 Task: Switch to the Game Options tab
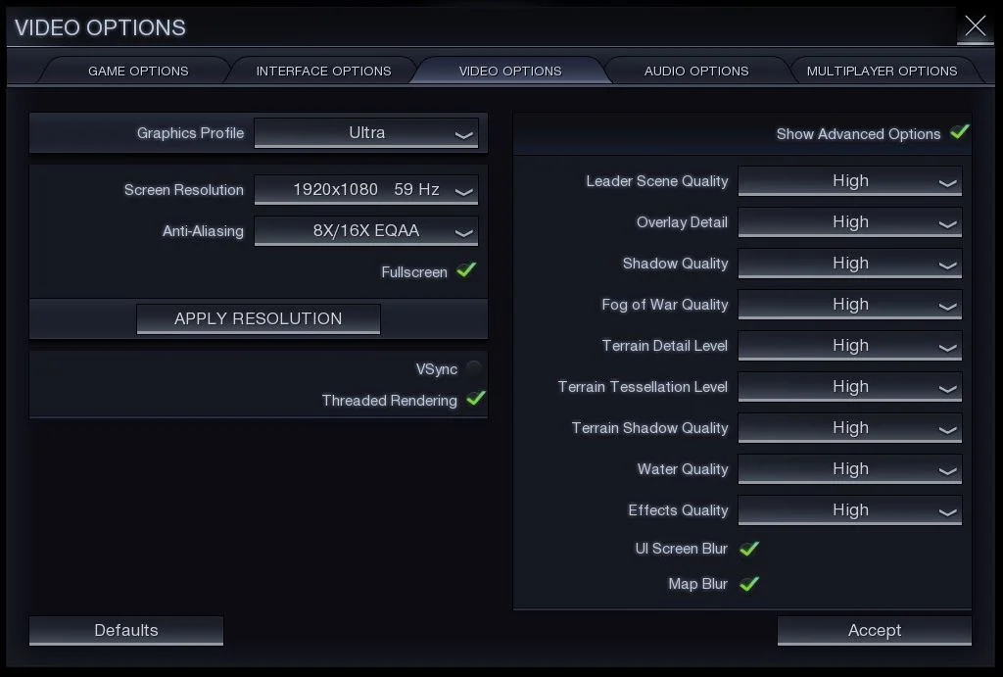point(138,71)
